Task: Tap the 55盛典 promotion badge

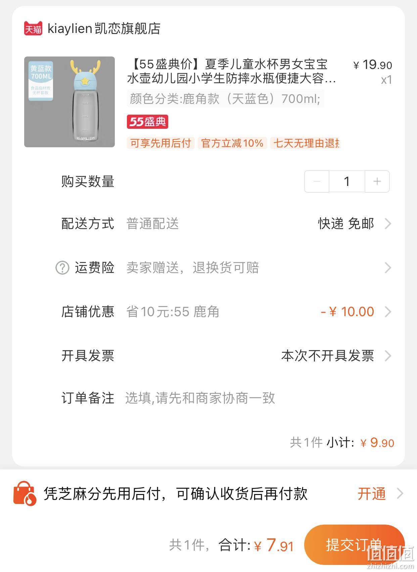Action: [x=147, y=122]
